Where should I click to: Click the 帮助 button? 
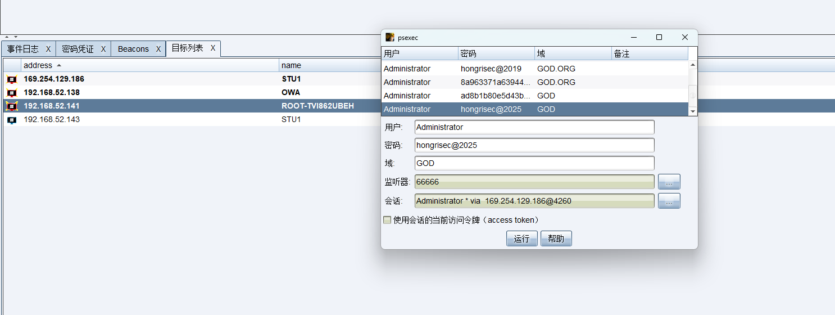tap(556, 238)
